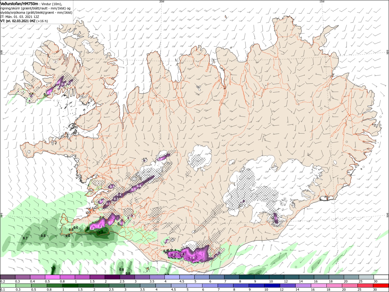
Task: Click the 20W longitude label
Action: [162, 2]
